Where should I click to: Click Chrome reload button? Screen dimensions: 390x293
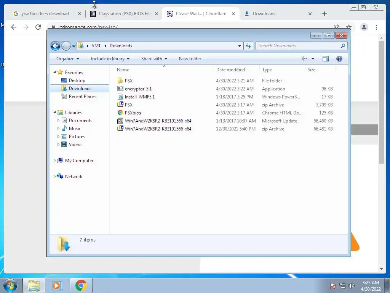click(x=38, y=27)
